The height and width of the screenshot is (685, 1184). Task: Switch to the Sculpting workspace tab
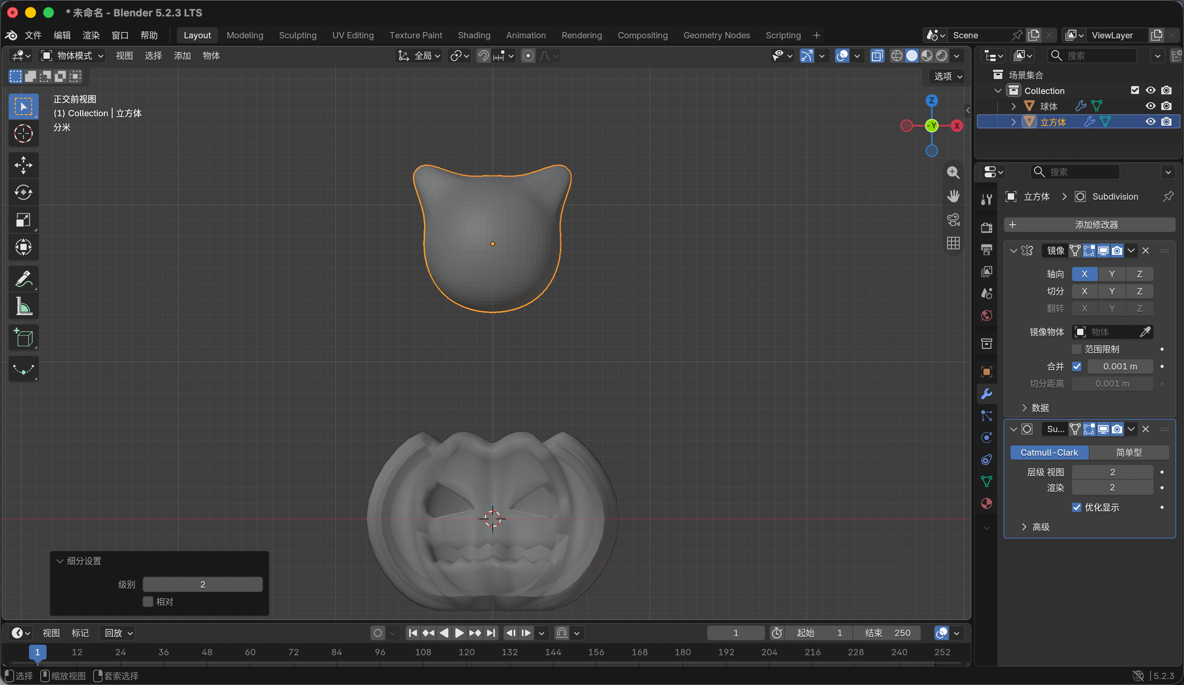point(298,35)
